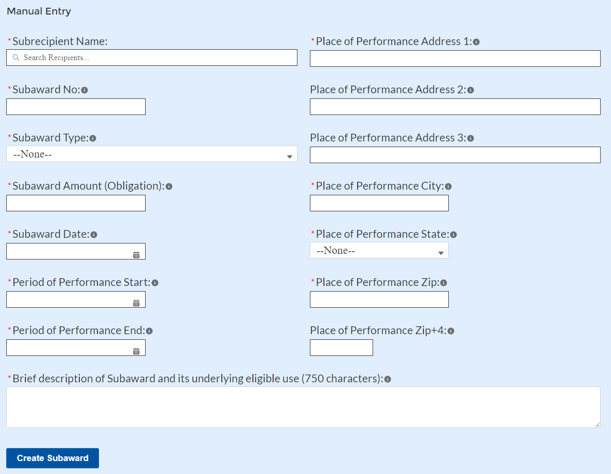Click Place of Performance Address 2 field
Viewport: 611px width, 474px height.
(x=455, y=107)
